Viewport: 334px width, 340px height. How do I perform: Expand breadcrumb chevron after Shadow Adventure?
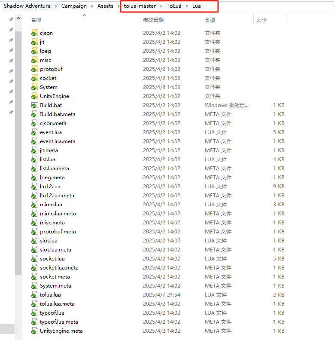point(56,6)
